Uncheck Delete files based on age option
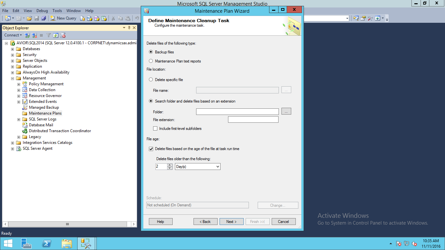Screen dimensions: 445x250 coord(151,149)
